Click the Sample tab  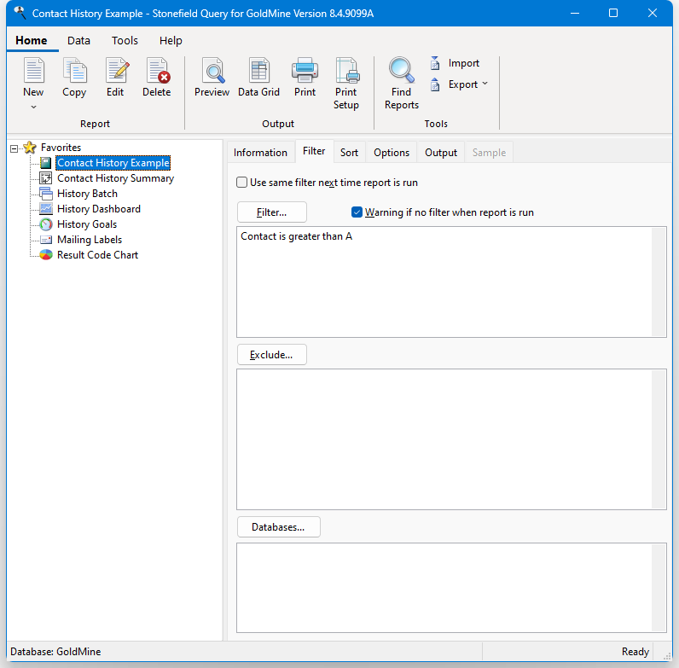click(x=489, y=153)
